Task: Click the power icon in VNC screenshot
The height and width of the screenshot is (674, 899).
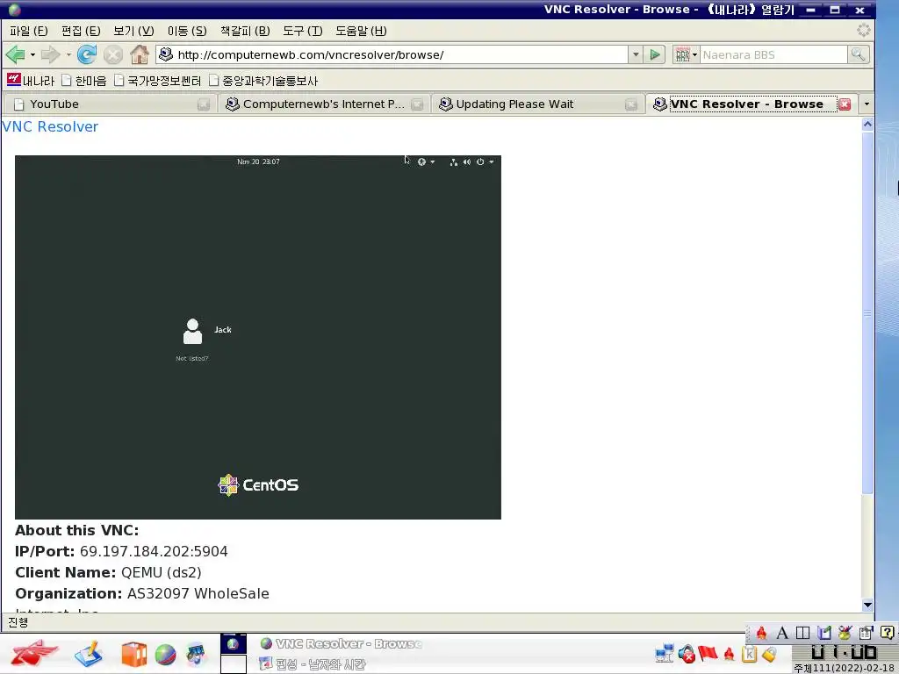Action: click(x=480, y=162)
